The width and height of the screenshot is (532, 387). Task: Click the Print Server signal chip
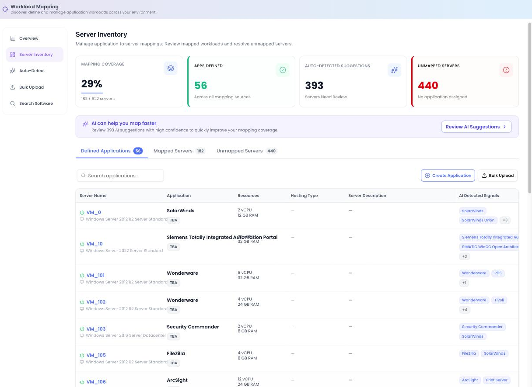497,380
